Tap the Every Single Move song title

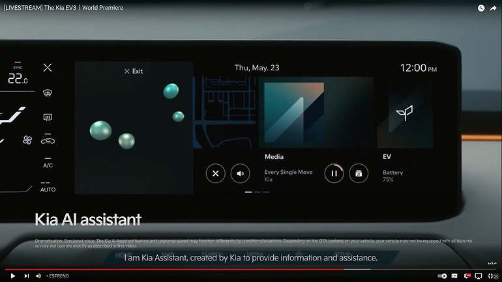(x=288, y=172)
